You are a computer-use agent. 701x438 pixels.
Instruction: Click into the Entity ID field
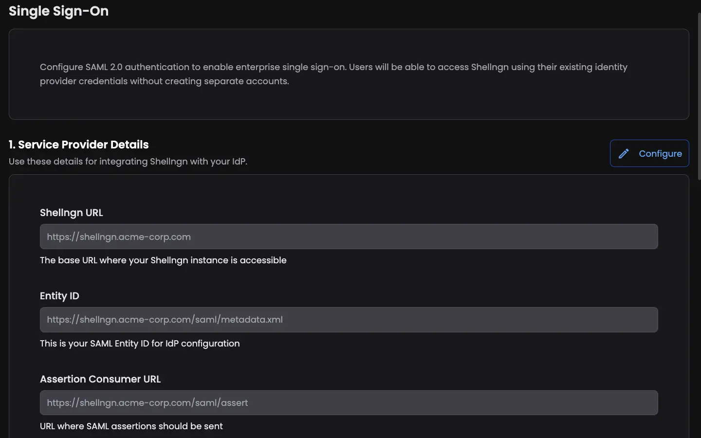pyautogui.click(x=349, y=320)
